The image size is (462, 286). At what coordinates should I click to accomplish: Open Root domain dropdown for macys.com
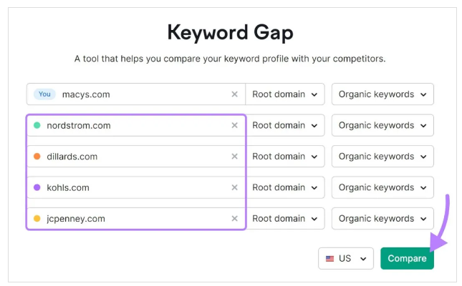pyautogui.click(x=285, y=94)
